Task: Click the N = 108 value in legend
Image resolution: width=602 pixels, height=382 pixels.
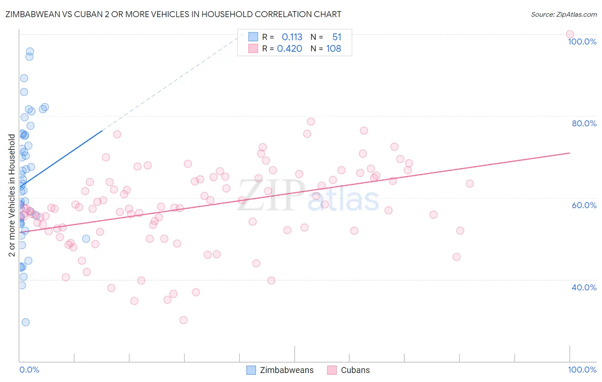Action: (326, 48)
